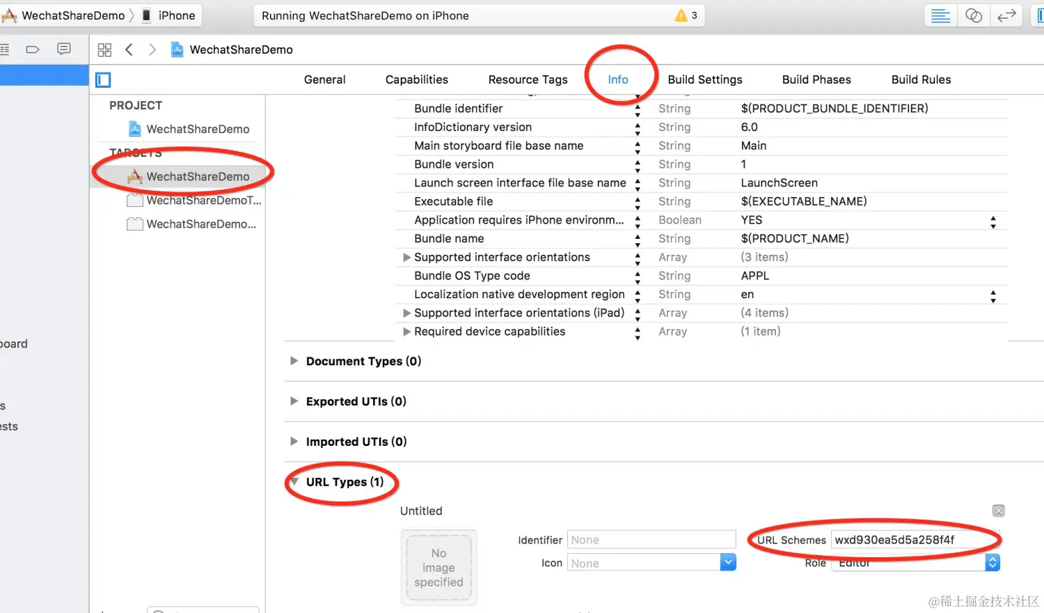Select the WechatShareDemoT... test target
The width and height of the screenshot is (1044, 613).
click(x=194, y=201)
